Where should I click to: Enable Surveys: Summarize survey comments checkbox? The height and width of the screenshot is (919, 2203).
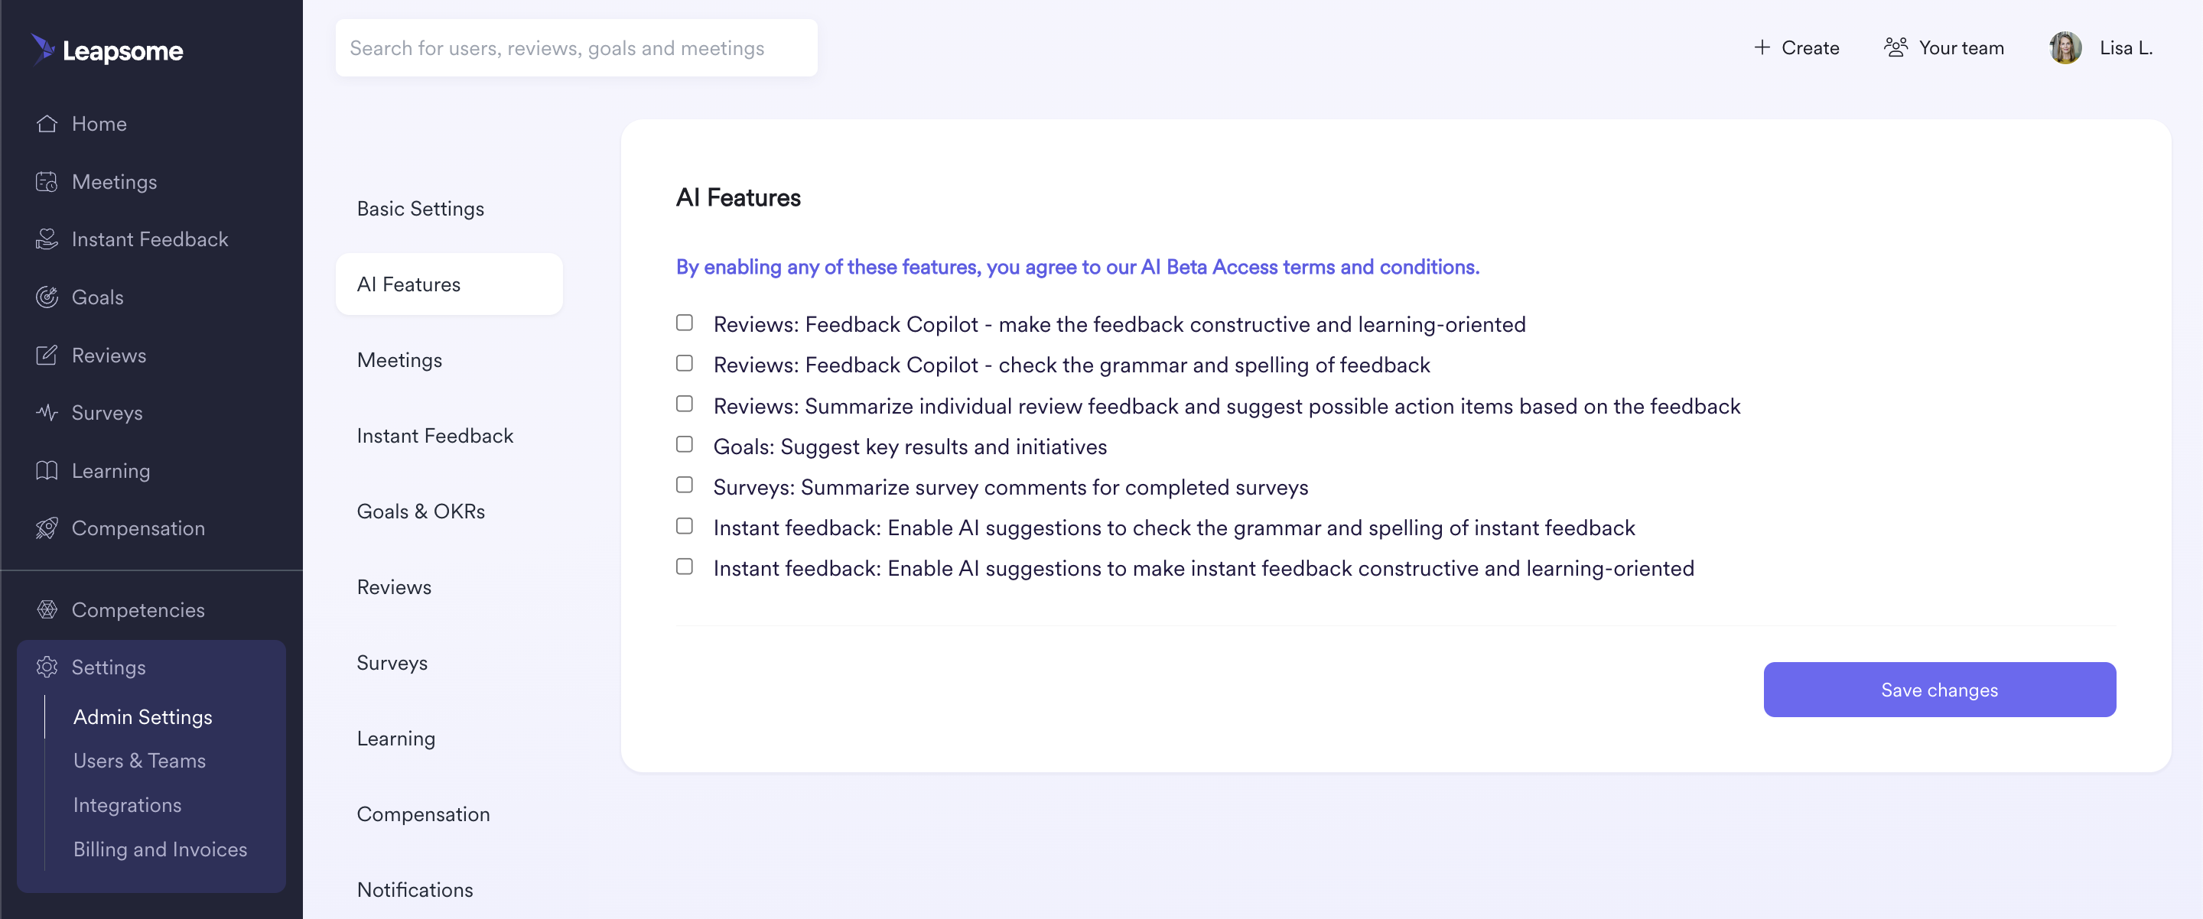684,485
